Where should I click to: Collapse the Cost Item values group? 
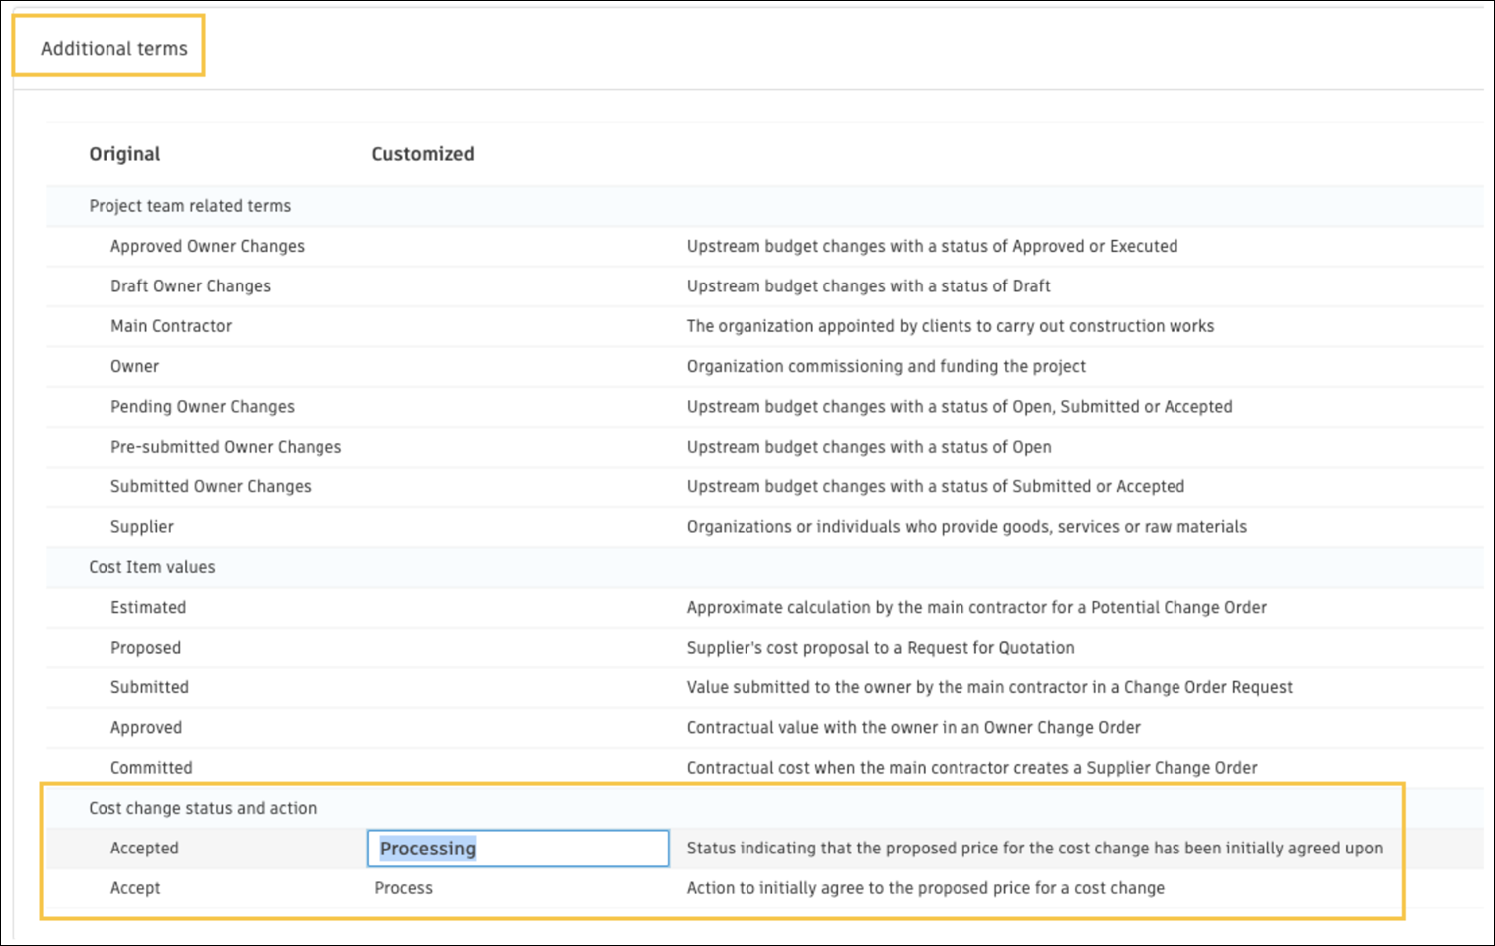click(151, 567)
